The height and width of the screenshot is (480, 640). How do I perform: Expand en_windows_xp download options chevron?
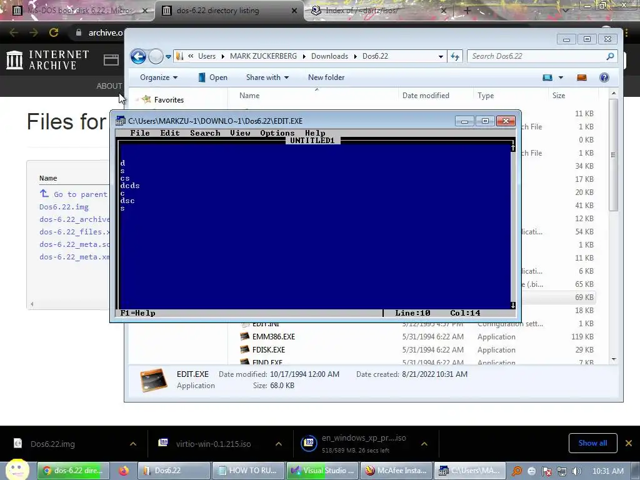click(x=424, y=444)
